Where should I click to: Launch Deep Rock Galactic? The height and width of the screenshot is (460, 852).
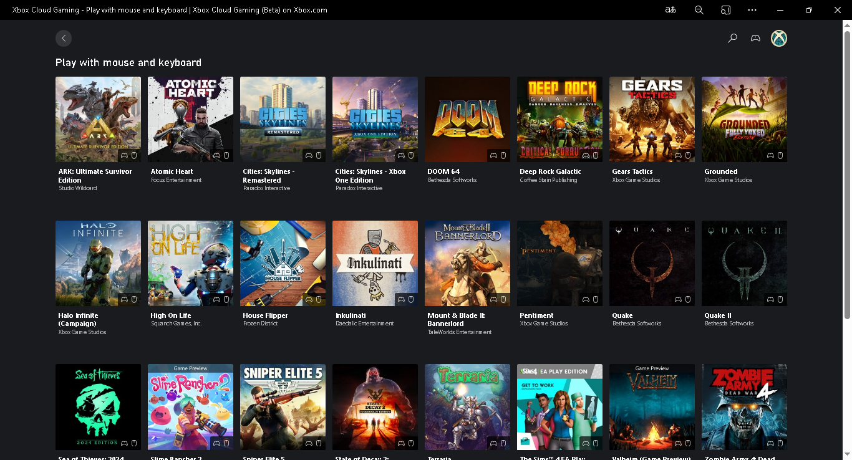[x=559, y=119]
